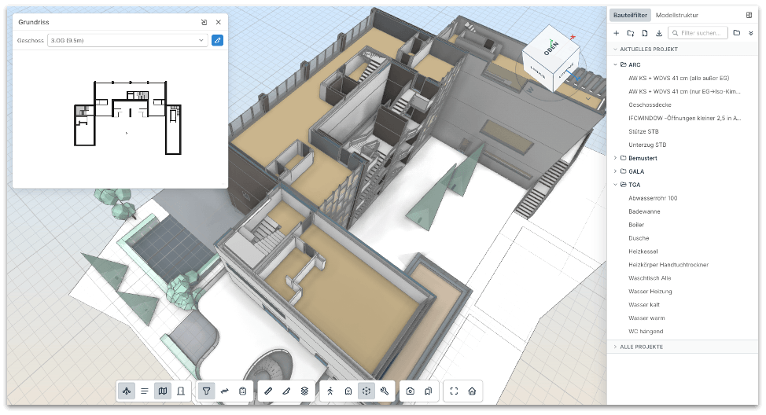Select the ruler measure tool

click(x=268, y=391)
